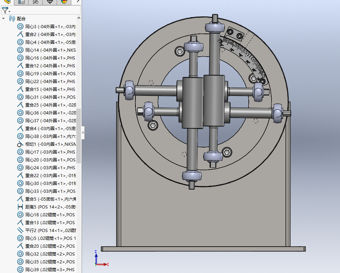The height and width of the screenshot is (273, 340).
Task: Select the 同心32 (.02辊筒<2>,POS mate row
Action: click(46, 254)
